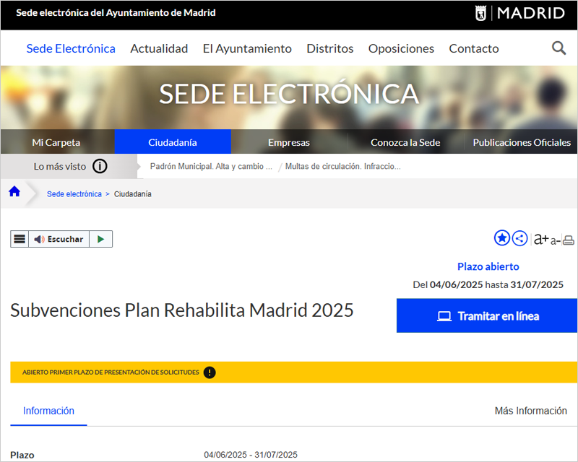
Task: Open Multas de circulación link
Action: pyautogui.click(x=342, y=167)
